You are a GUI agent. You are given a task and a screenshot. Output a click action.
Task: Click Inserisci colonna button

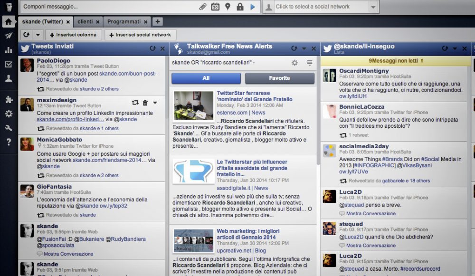pos(73,35)
